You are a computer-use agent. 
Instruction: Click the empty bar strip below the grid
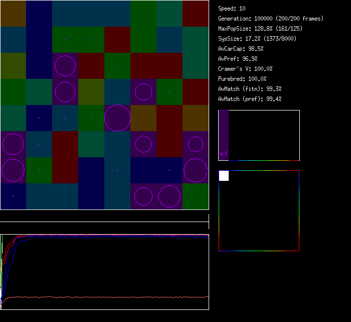[x=104, y=217]
